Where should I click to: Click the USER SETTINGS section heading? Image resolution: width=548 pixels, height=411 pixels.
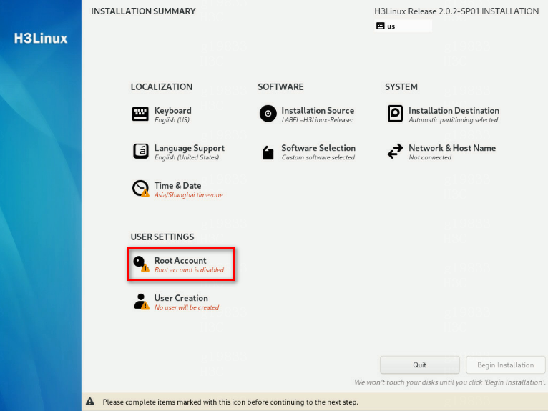(162, 237)
